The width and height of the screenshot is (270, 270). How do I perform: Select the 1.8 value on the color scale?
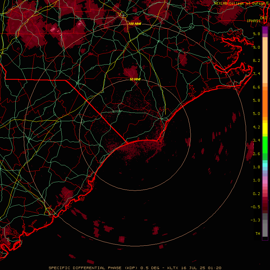pos(256,167)
